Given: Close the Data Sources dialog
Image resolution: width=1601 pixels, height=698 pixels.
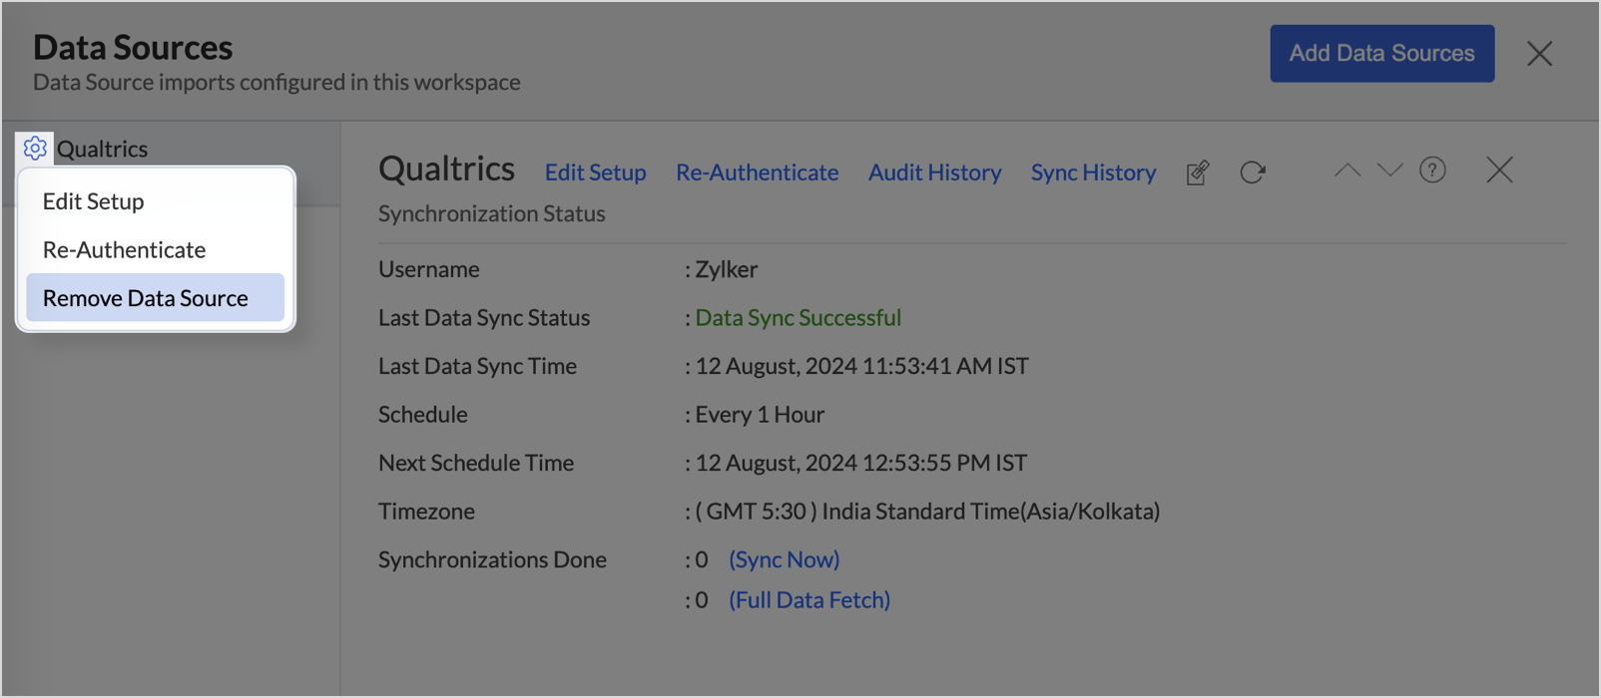Looking at the screenshot, I should (x=1539, y=54).
